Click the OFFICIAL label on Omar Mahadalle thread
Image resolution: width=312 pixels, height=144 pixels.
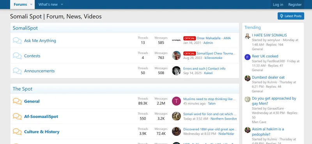190,38
